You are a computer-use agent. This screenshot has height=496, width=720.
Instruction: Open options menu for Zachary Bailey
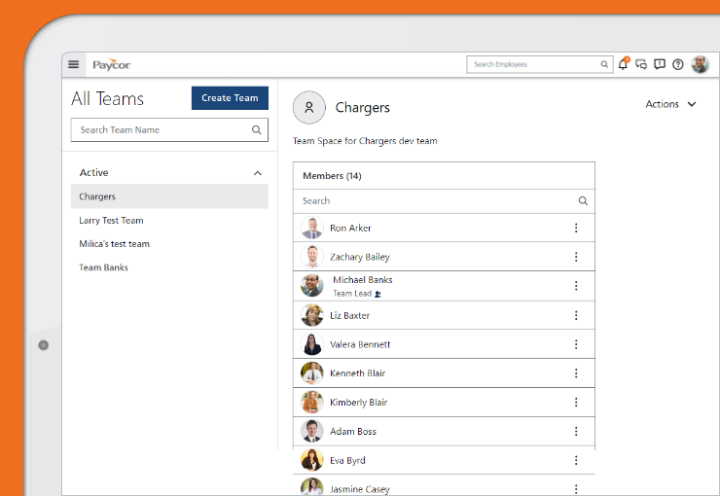coord(576,257)
